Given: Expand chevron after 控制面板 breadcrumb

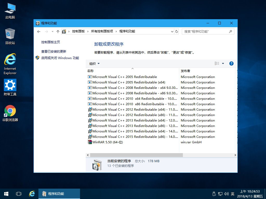Looking at the screenshot, I should click(x=88, y=31).
